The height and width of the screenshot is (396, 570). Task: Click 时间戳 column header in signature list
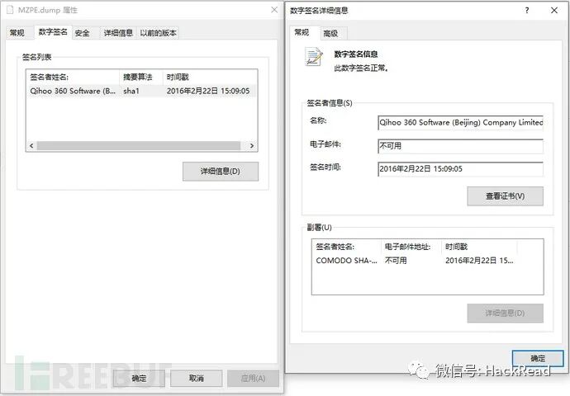click(210, 77)
